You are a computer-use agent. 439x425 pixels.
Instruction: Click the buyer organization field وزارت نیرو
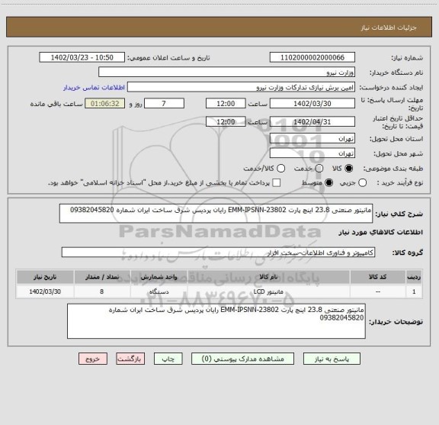pos(226,72)
